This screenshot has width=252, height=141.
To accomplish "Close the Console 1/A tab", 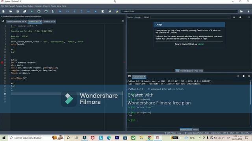I will (x=145, y=77).
